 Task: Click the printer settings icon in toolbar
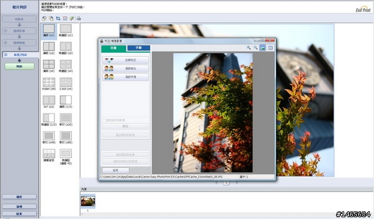click(x=79, y=18)
